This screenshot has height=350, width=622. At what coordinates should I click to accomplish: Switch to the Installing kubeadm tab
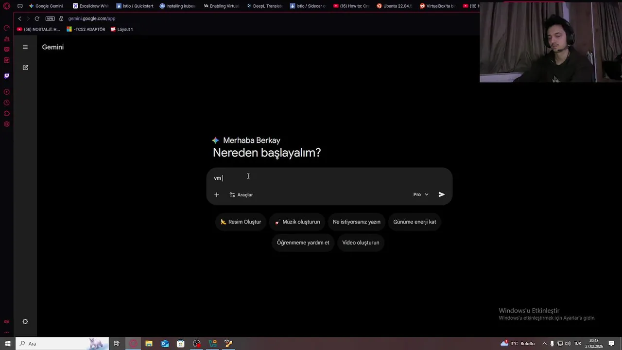pyautogui.click(x=178, y=6)
